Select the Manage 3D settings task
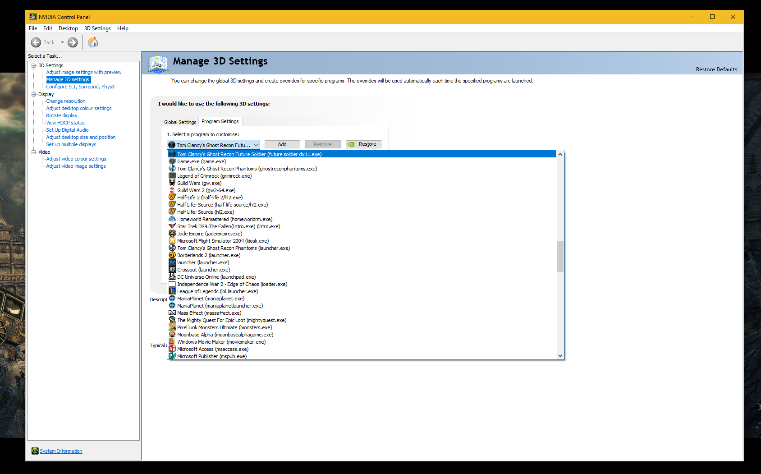This screenshot has width=761, height=474. [x=68, y=79]
